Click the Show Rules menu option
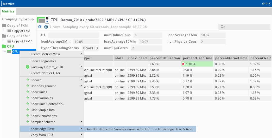The image size is (272, 138). 39,92
